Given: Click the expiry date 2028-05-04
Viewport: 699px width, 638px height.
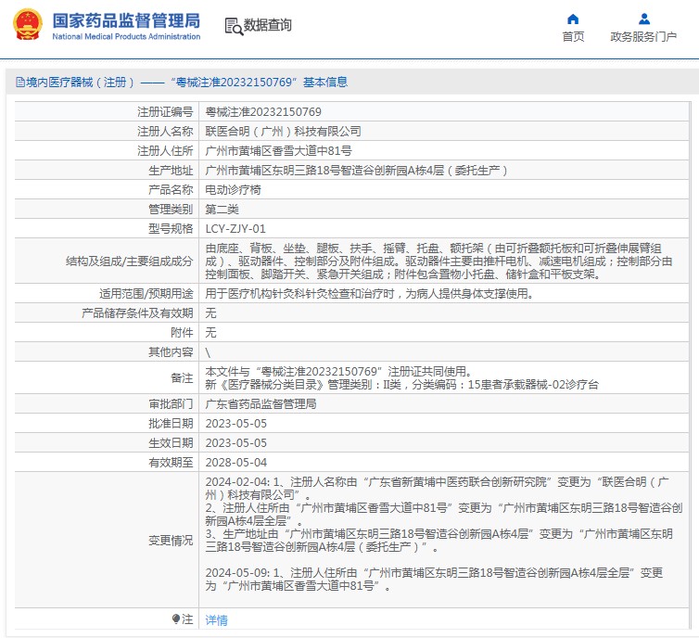Looking at the screenshot, I should [235, 462].
